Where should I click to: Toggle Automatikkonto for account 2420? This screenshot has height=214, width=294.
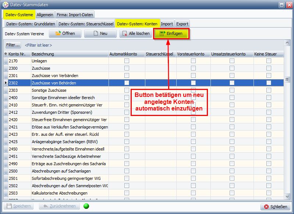tap(127, 120)
